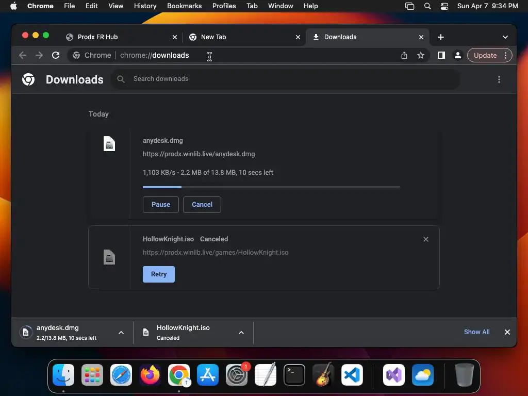Click the Search downloads field
The height and width of the screenshot is (396, 528).
285,79
